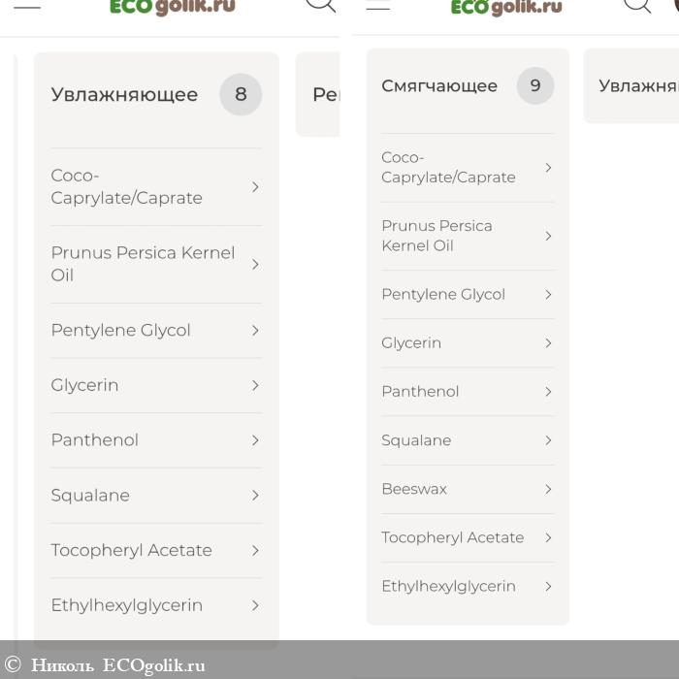Open Ethylhexylglycerin in the Увлажняющее list

(127, 605)
